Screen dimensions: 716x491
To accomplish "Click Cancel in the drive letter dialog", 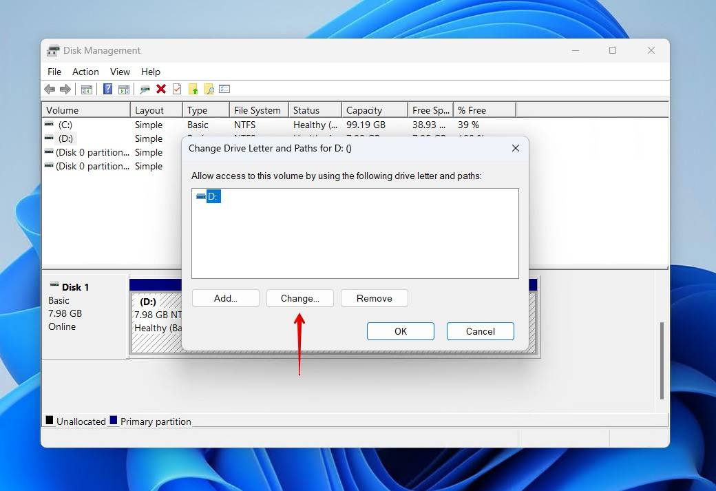I will [x=481, y=331].
